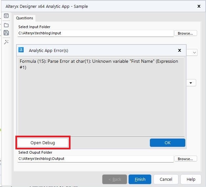Click the collapse panel arrow icon in sidebar
Screen dimensions: 206x187
(x=6, y=16)
